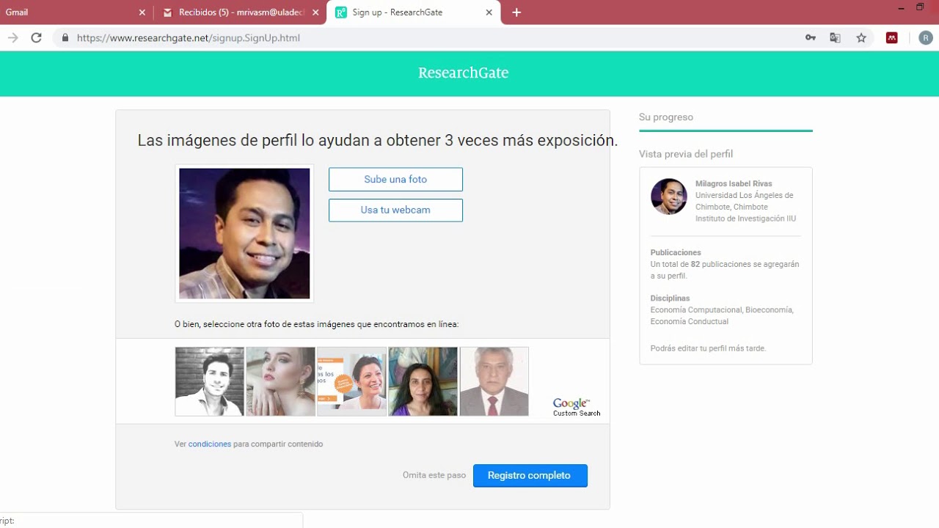
Task: Open the condiciones link
Action: pos(210,444)
